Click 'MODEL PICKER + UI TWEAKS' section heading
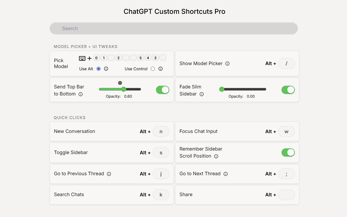Screen dimensions: 347x217 [86, 47]
